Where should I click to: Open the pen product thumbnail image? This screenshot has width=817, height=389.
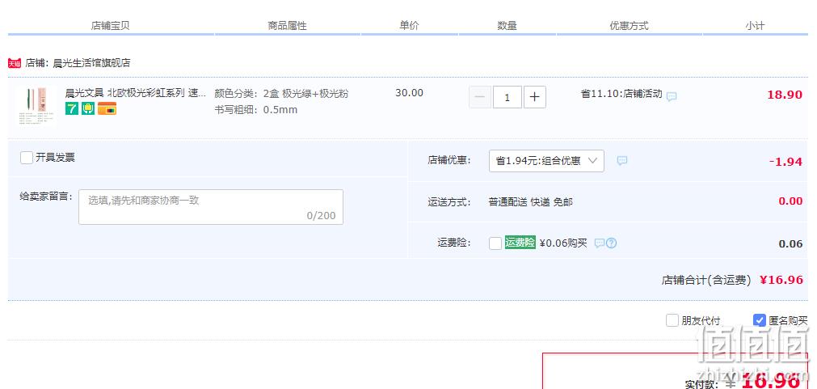pos(36,107)
